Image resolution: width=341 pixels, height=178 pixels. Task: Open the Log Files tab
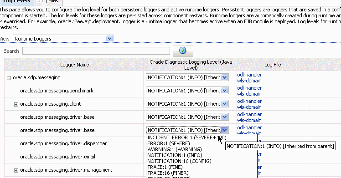[49, 2]
